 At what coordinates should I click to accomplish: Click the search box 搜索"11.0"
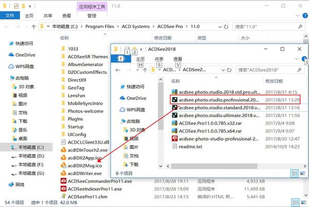268,27
